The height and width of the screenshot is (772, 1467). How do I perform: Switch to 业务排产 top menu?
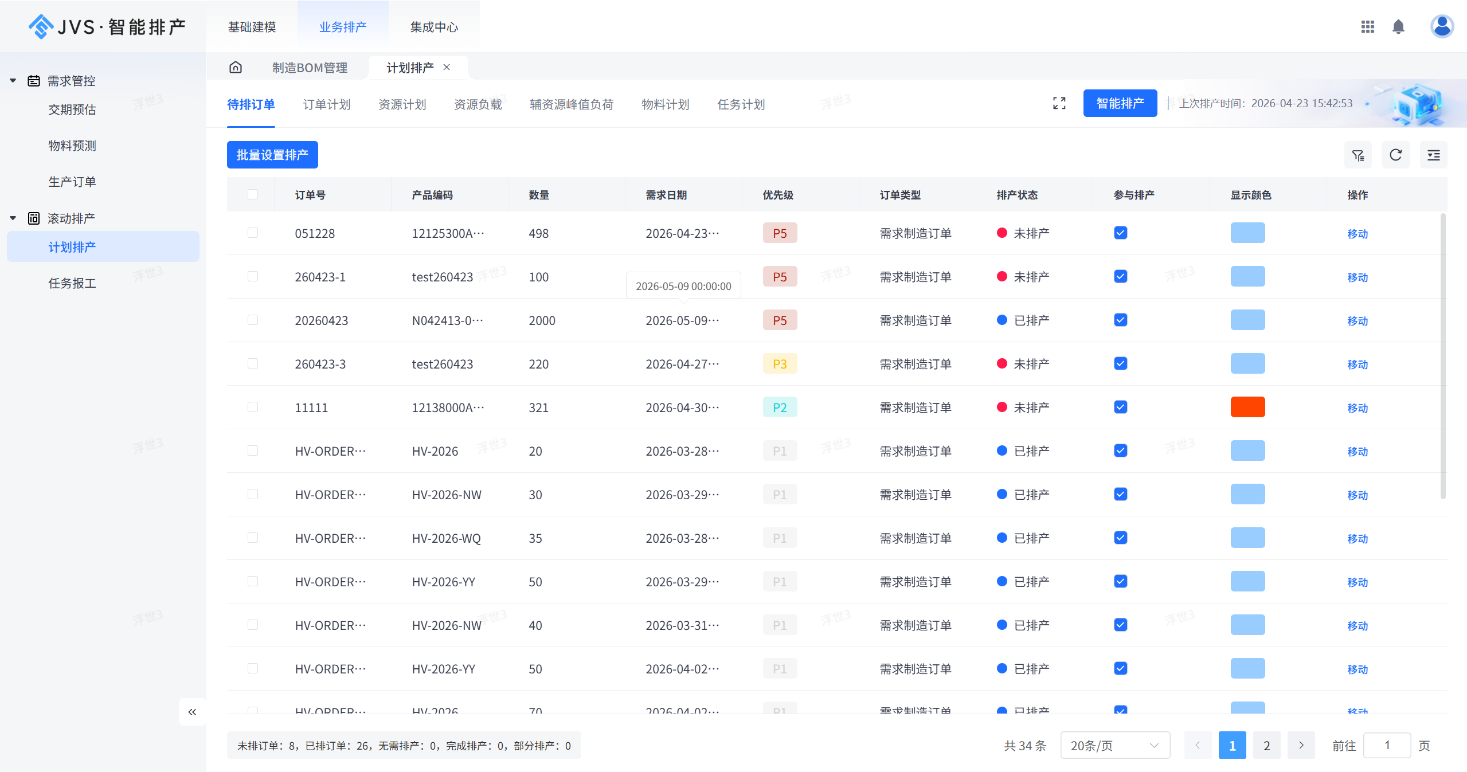343,27
